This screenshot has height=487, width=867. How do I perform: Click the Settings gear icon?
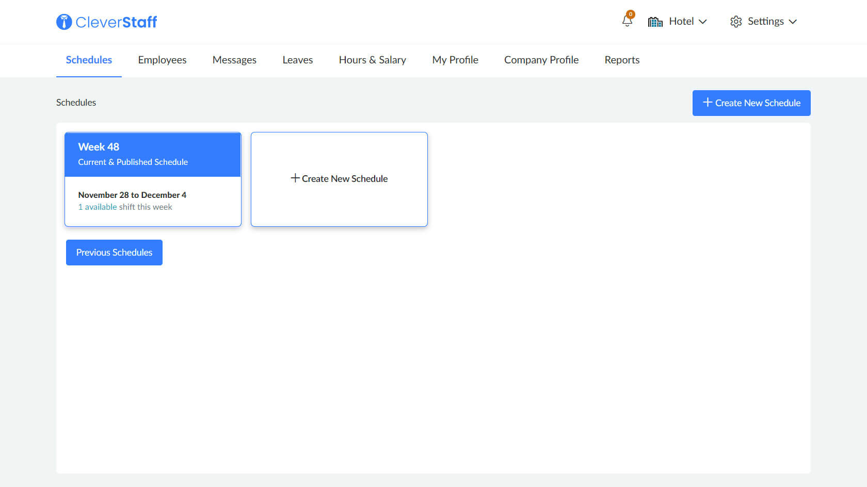[x=736, y=22]
